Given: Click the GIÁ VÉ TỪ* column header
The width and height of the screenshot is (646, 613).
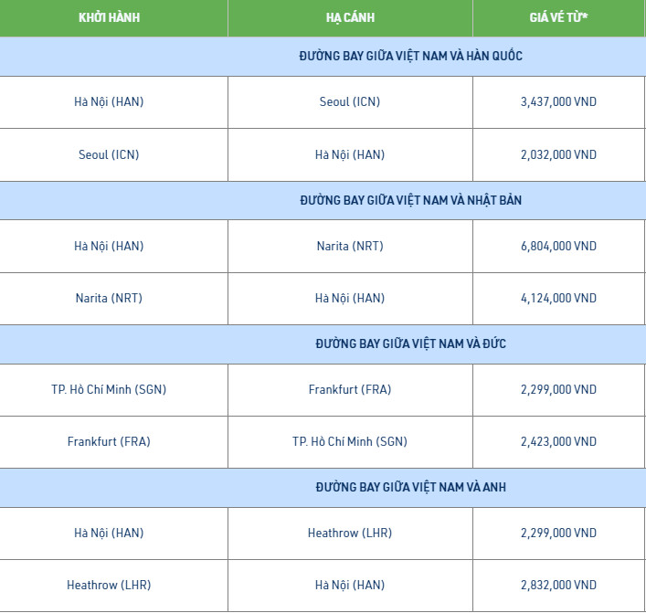Looking at the screenshot, I should pyautogui.click(x=558, y=17).
